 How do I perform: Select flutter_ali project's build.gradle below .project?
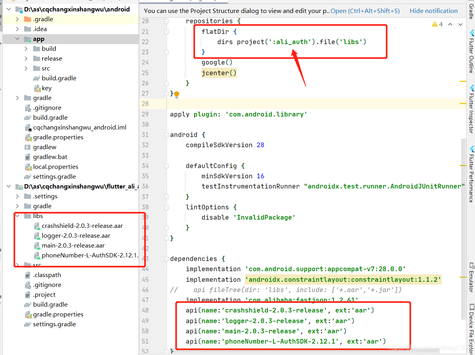coord(50,305)
